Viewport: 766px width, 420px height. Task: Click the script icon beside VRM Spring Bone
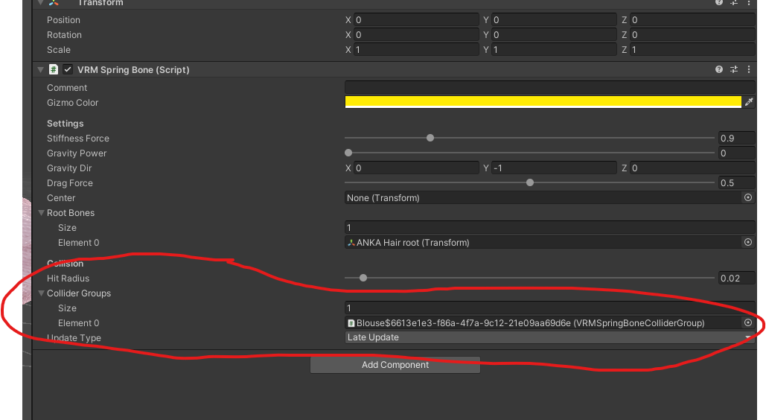54,69
